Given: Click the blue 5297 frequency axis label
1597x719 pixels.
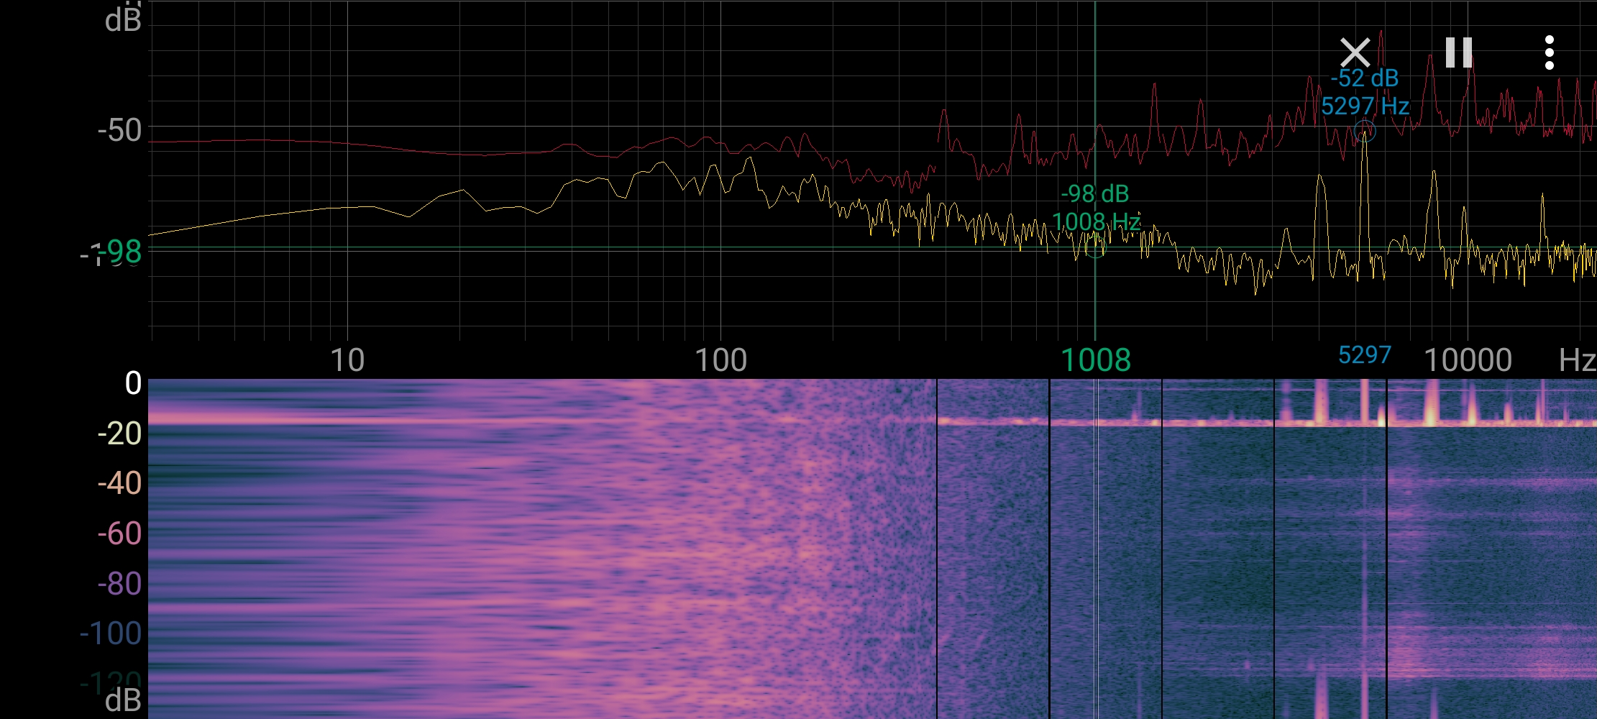Looking at the screenshot, I should click(1364, 355).
